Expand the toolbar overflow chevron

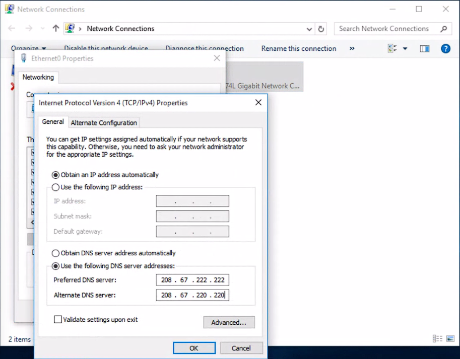(x=352, y=48)
